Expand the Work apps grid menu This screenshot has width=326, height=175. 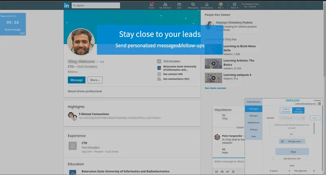coord(234,5)
